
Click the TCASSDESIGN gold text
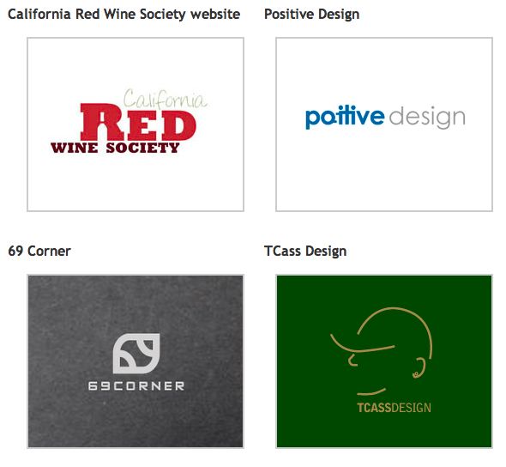point(394,408)
